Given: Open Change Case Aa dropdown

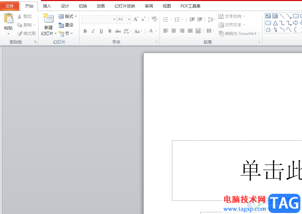Looking at the screenshot, I should point(138,31).
